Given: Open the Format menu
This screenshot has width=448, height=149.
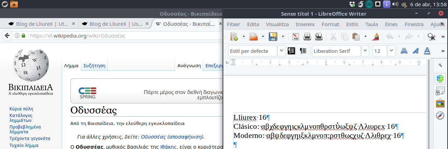Looking at the screenshot, I should [330, 24].
